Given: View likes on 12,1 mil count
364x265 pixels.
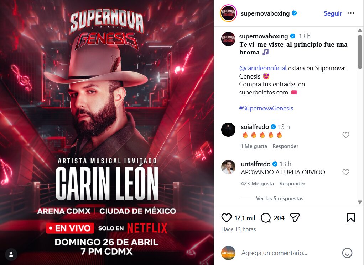Looking at the screenshot, I should [x=245, y=218].
